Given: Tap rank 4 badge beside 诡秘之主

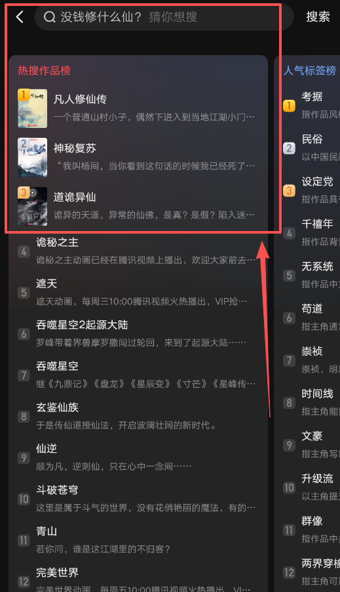Looking at the screenshot, I should (x=24, y=251).
